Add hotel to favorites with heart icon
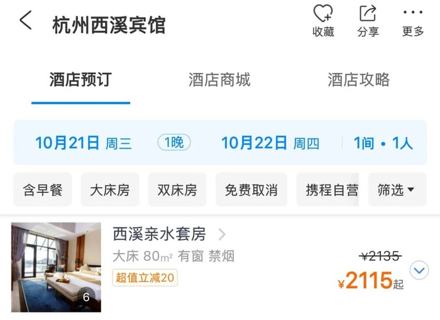440x320 pixels. (x=323, y=14)
